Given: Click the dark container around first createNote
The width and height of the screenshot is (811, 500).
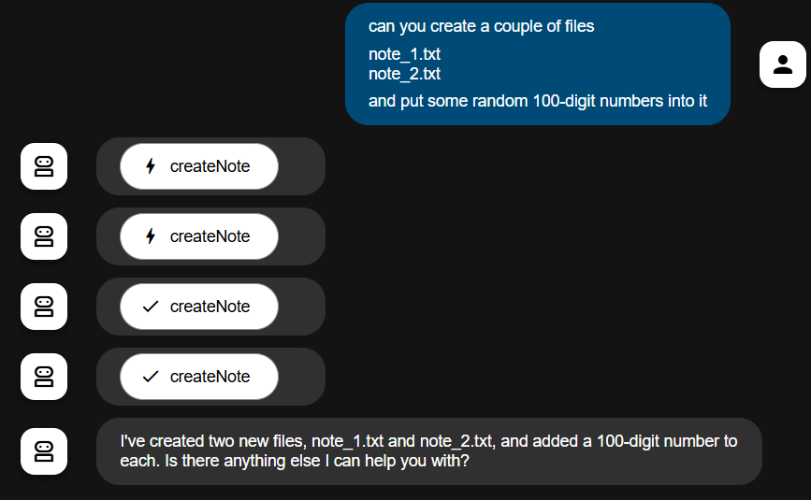Looking at the screenshot, I should pos(210,166).
